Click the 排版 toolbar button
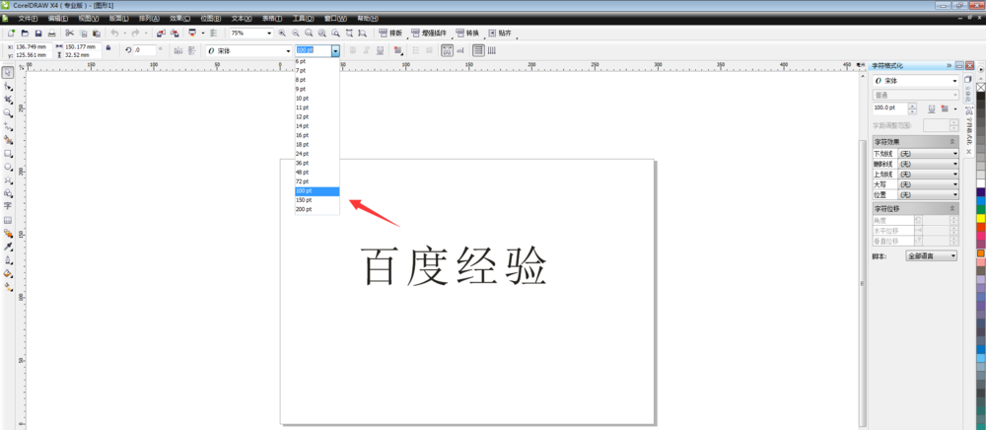Screen dimensions: 986x430 point(391,33)
